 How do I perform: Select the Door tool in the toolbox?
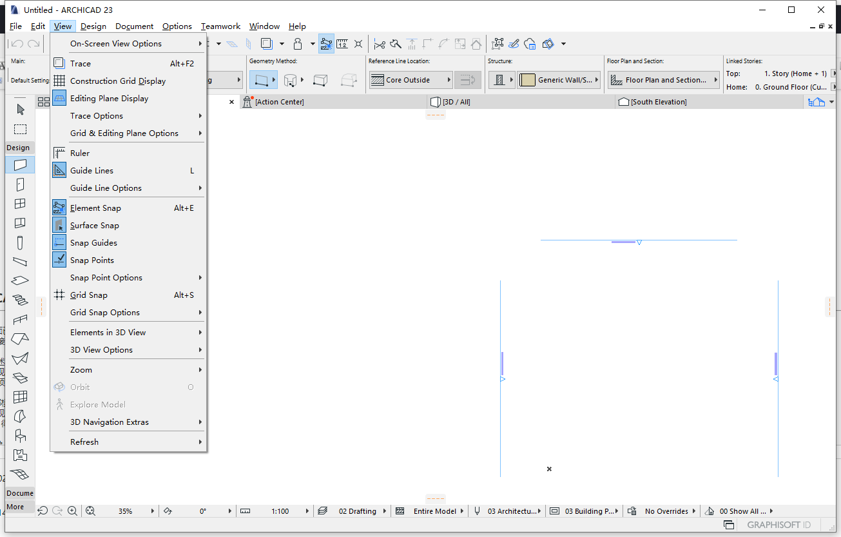(x=20, y=184)
